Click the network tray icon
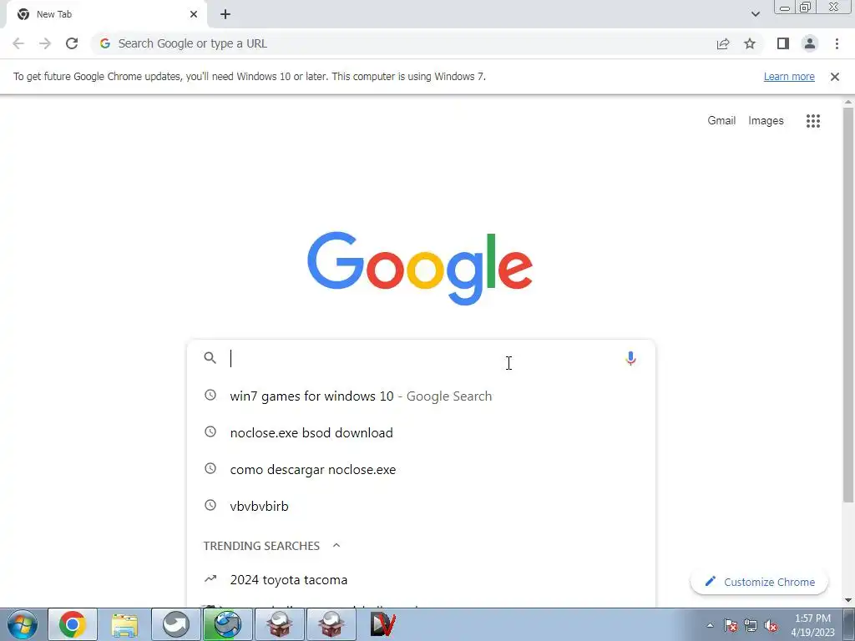Viewport: 855px width, 641px height. [x=751, y=625]
